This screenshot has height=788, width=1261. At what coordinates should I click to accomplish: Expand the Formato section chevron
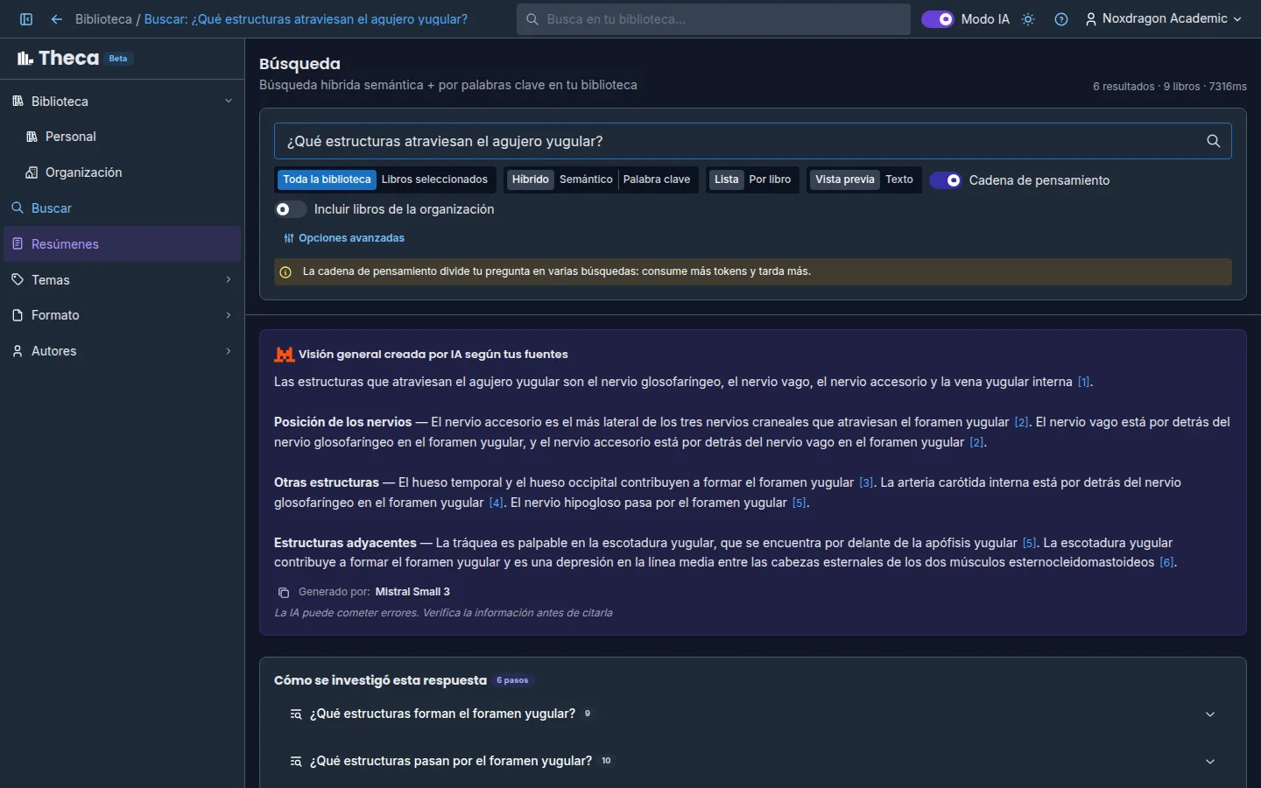pyautogui.click(x=229, y=315)
